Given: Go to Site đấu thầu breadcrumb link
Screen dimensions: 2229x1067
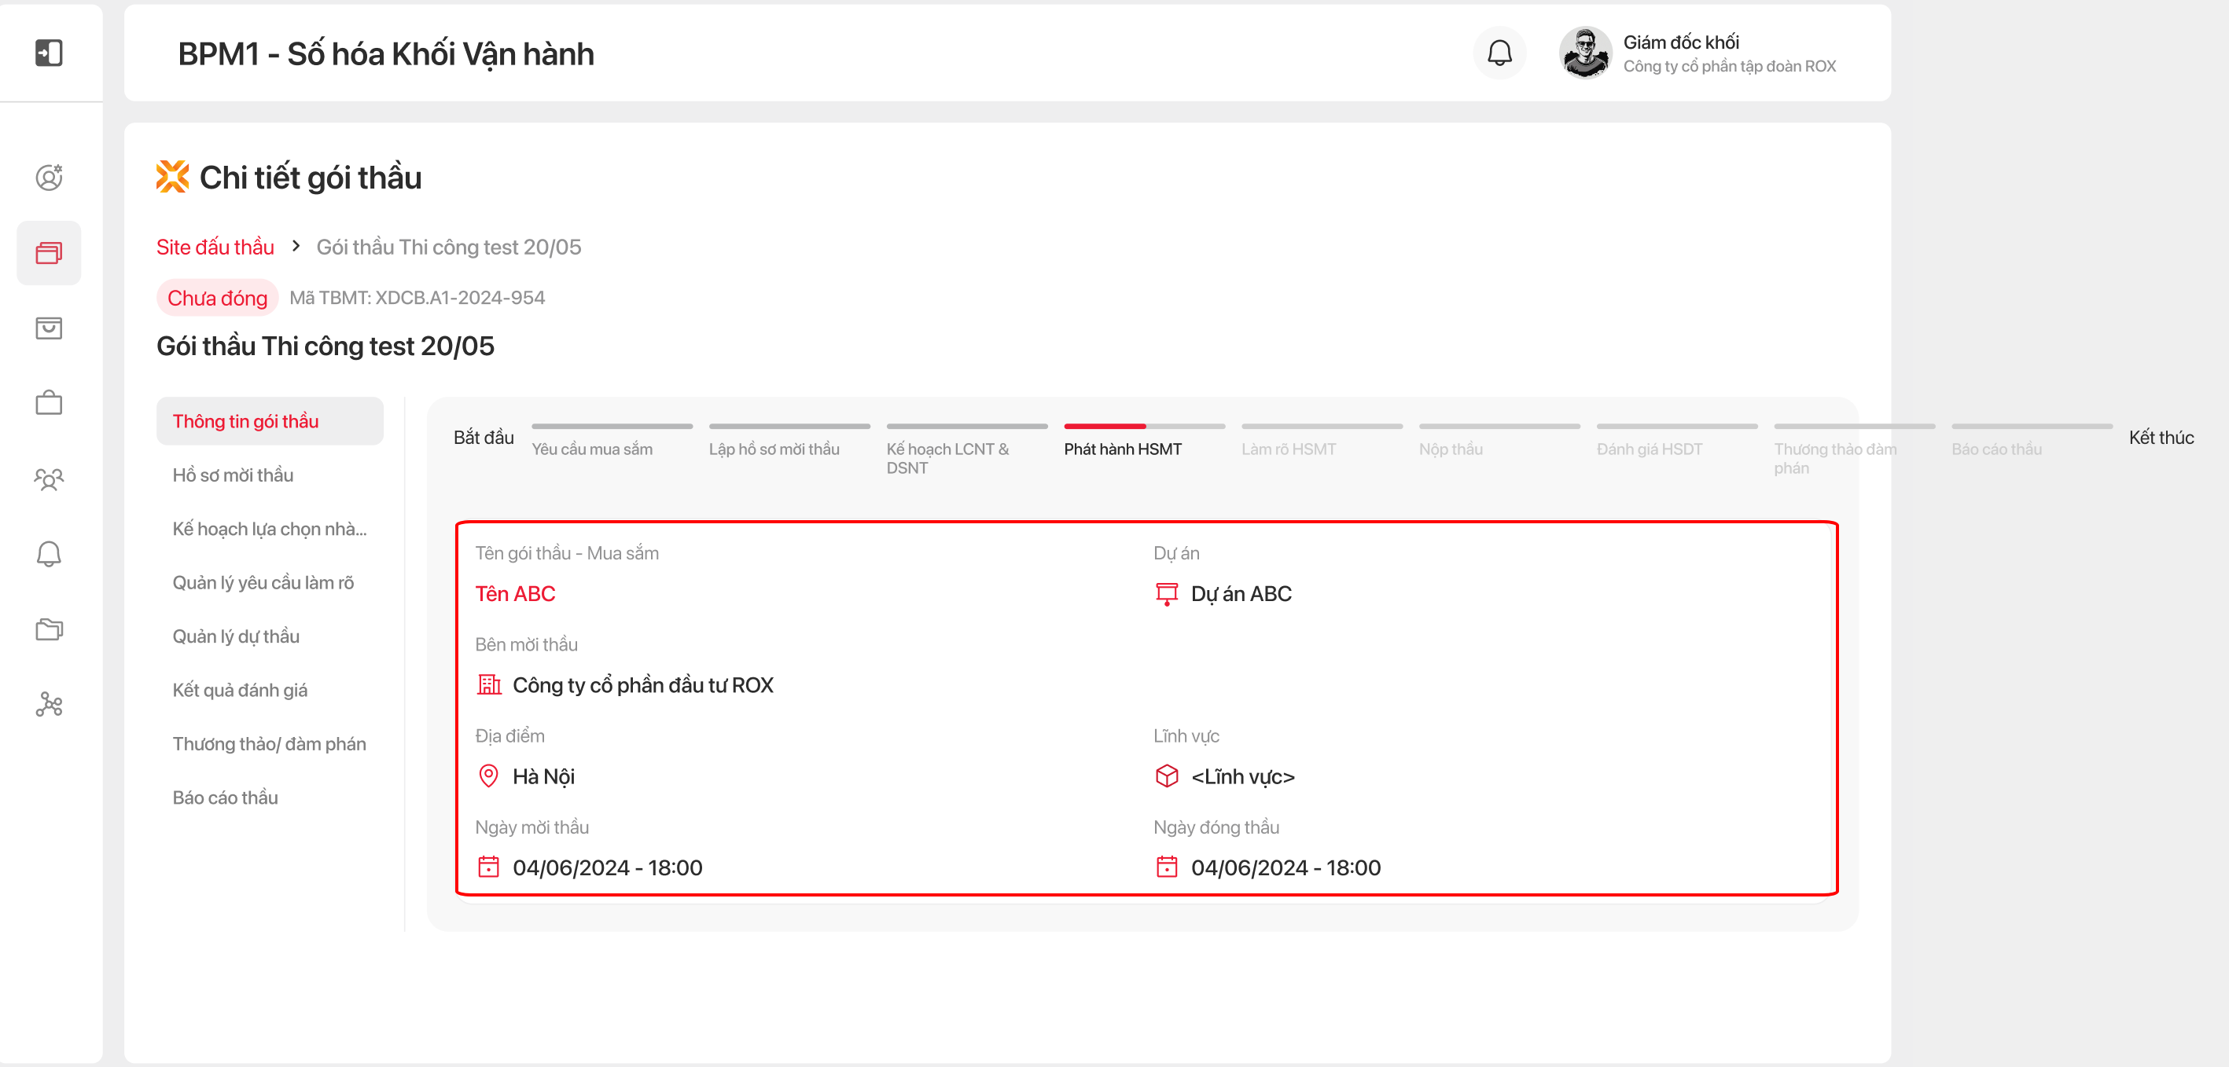Looking at the screenshot, I should click(x=215, y=247).
